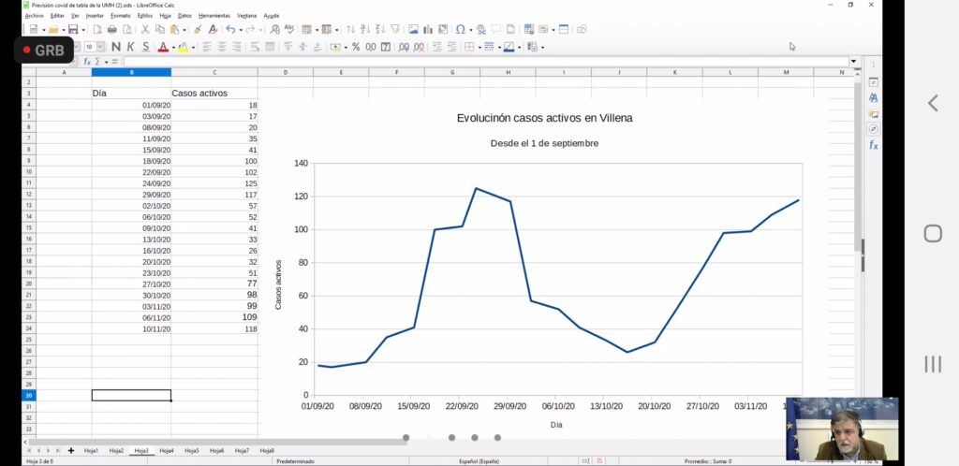Viewport: 959px width, 466px height.
Task: Toggle bold formatting with the N button
Action: [x=116, y=47]
